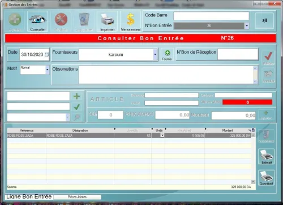Click the Prix Achat input field
Screen dimensions: 283x205
click(x=173, y=115)
